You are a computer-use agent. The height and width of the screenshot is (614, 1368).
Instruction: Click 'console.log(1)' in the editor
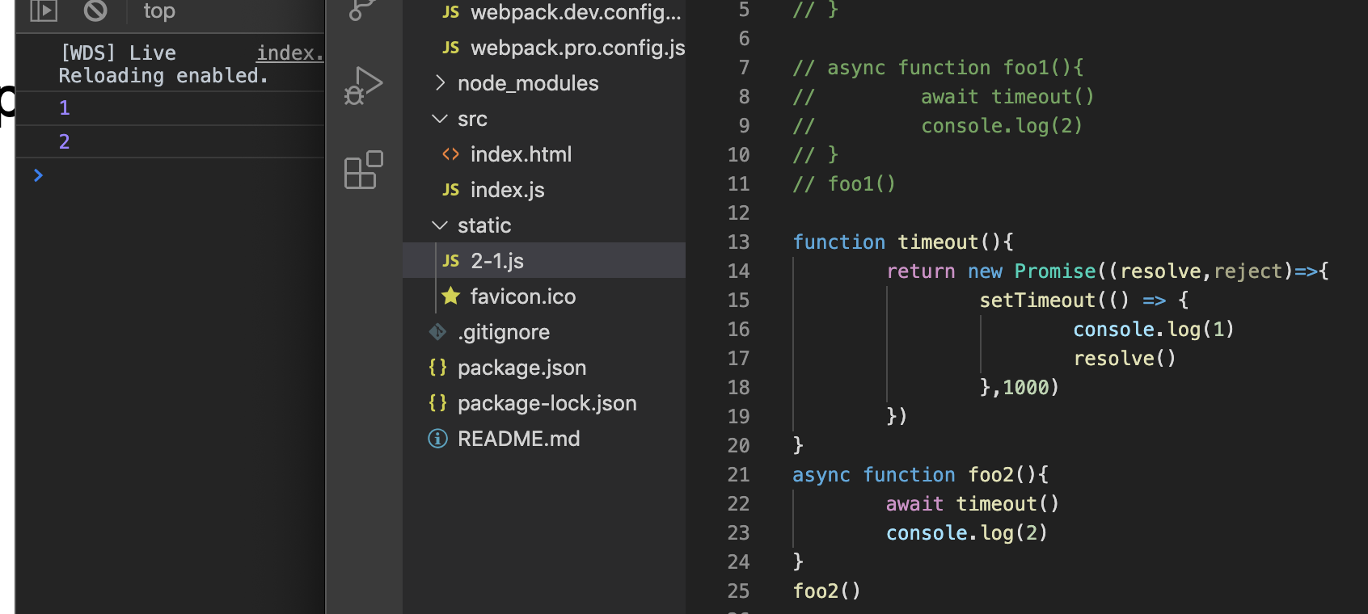tap(1154, 330)
